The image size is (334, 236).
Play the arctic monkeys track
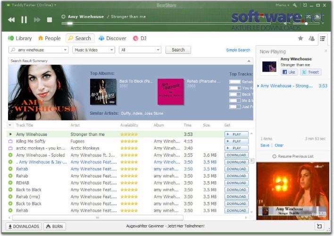pos(236,148)
